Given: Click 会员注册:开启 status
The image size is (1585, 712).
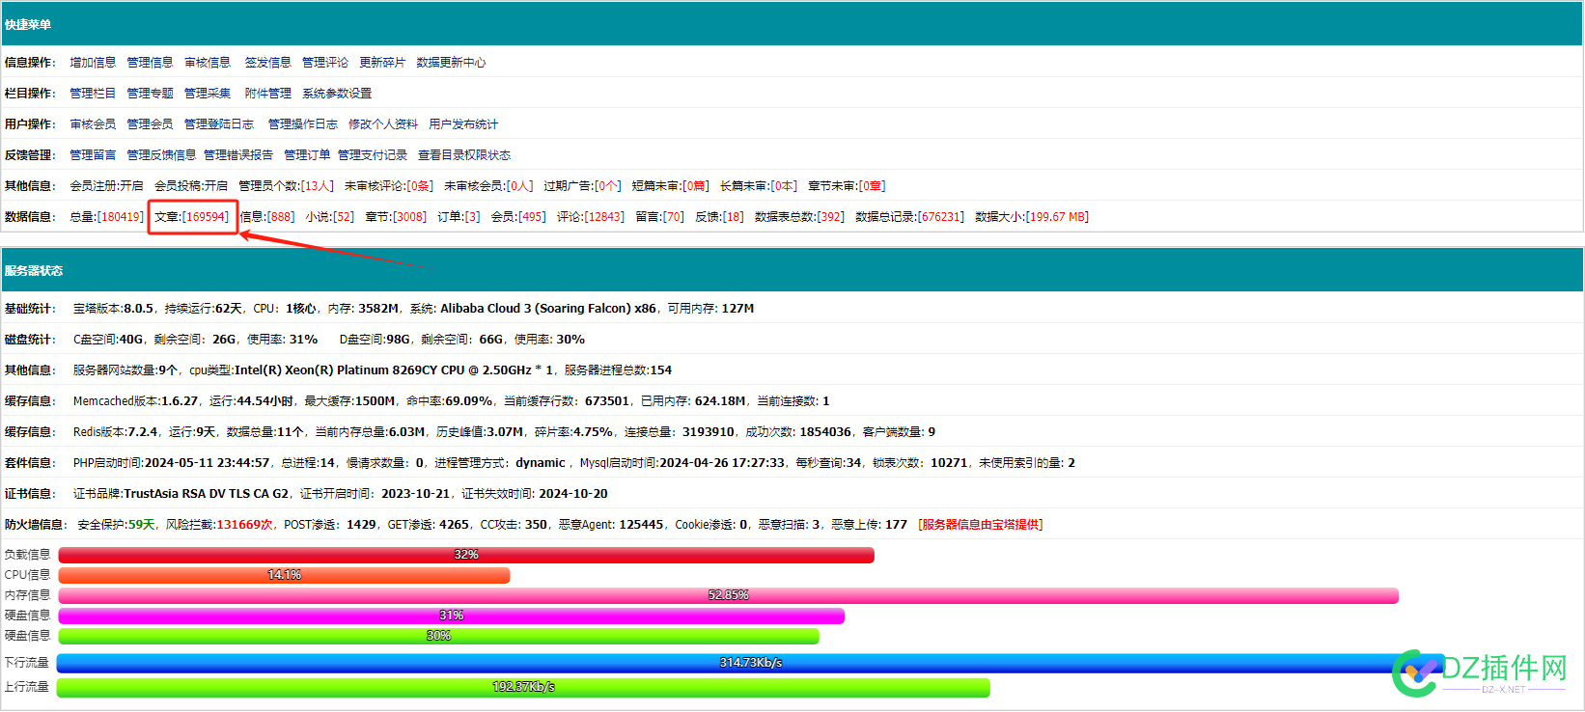Looking at the screenshot, I should click(x=106, y=186).
